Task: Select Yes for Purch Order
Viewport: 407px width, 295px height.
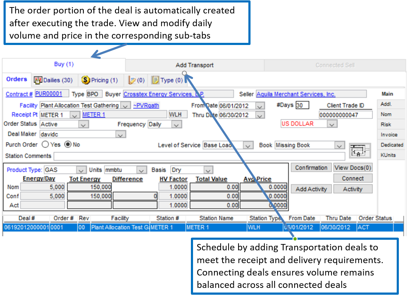Action: [45, 144]
